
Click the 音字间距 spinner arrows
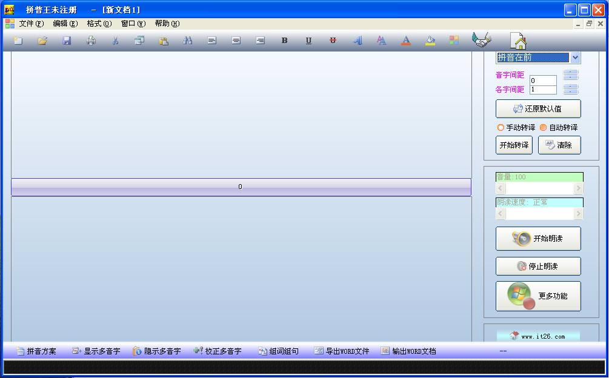pyautogui.click(x=571, y=75)
